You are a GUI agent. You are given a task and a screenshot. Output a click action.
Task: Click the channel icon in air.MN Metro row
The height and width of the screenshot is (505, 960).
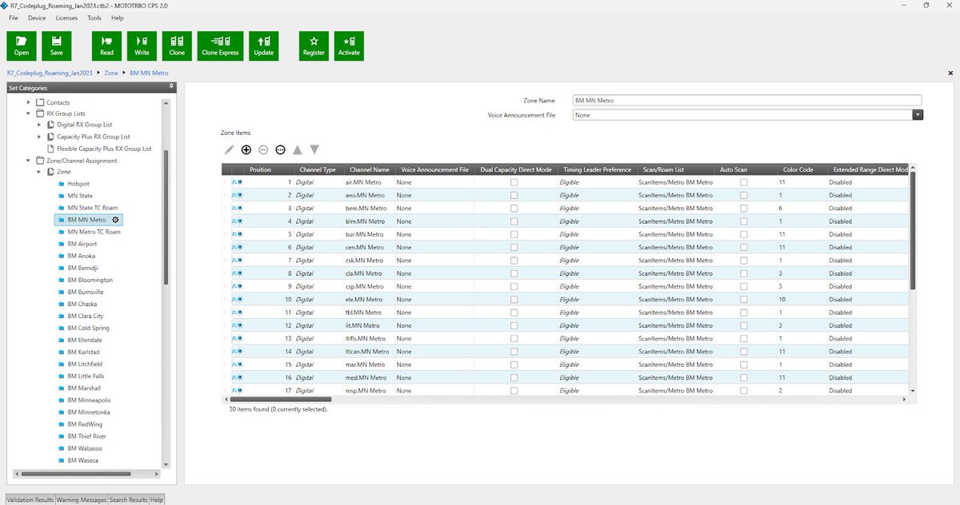237,182
